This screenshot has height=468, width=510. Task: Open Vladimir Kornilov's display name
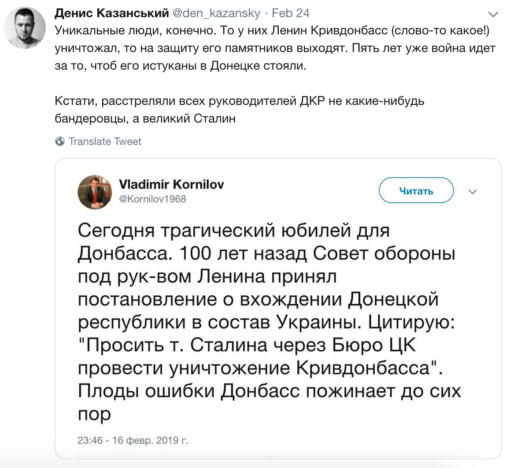pyautogui.click(x=172, y=185)
